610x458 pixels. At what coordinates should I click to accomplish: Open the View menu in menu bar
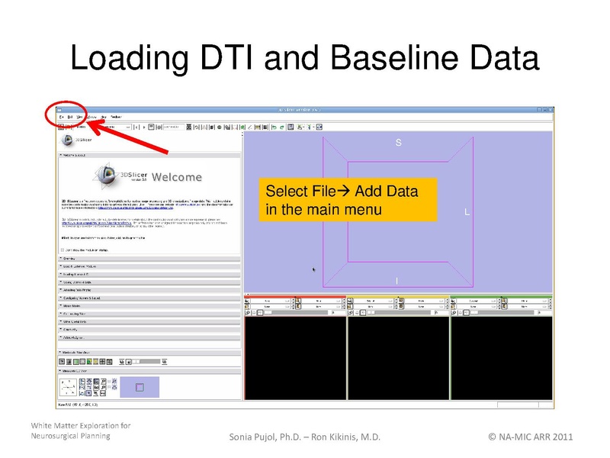tap(79, 117)
